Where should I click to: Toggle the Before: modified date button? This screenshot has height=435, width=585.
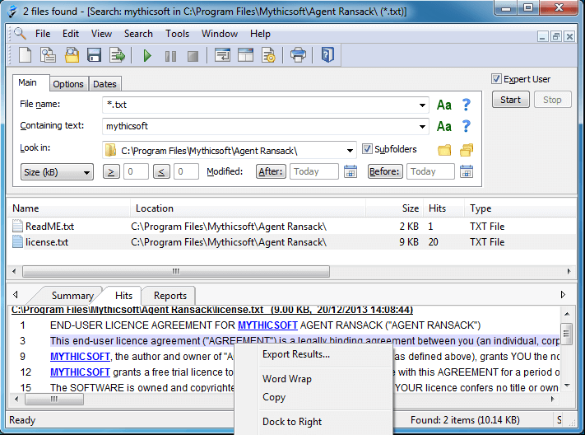385,171
